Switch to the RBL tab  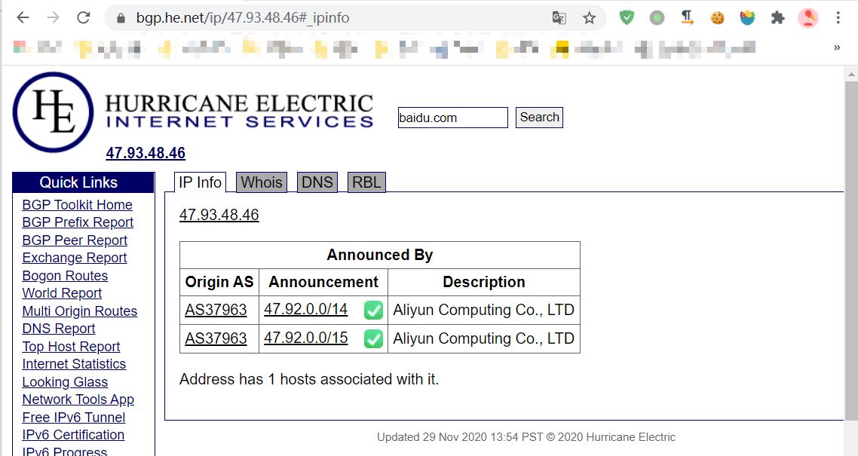tap(366, 182)
